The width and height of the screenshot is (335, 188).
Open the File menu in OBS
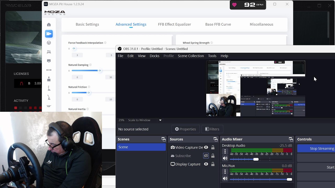pyautogui.click(x=120, y=56)
